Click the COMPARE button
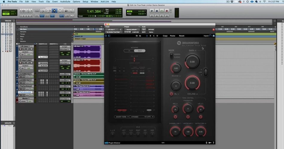The image size is (284, 149). click(x=135, y=32)
